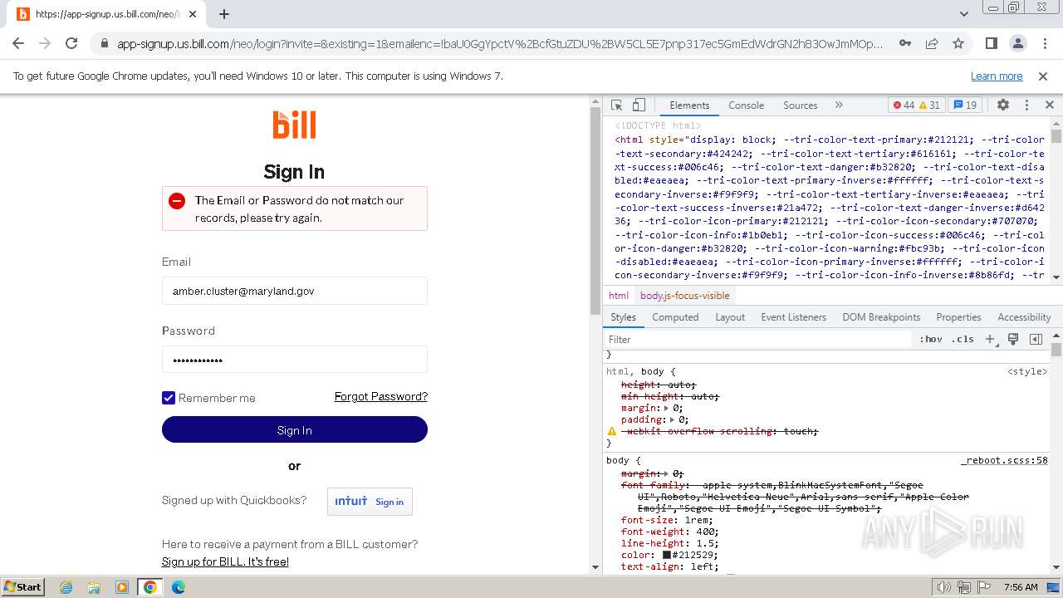Open Chrome profile avatar menu
1063x598 pixels.
[1018, 43]
